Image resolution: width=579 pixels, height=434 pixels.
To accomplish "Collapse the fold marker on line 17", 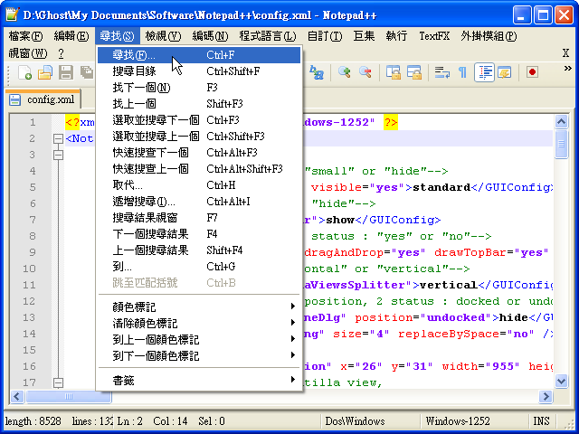I will click(58, 382).
